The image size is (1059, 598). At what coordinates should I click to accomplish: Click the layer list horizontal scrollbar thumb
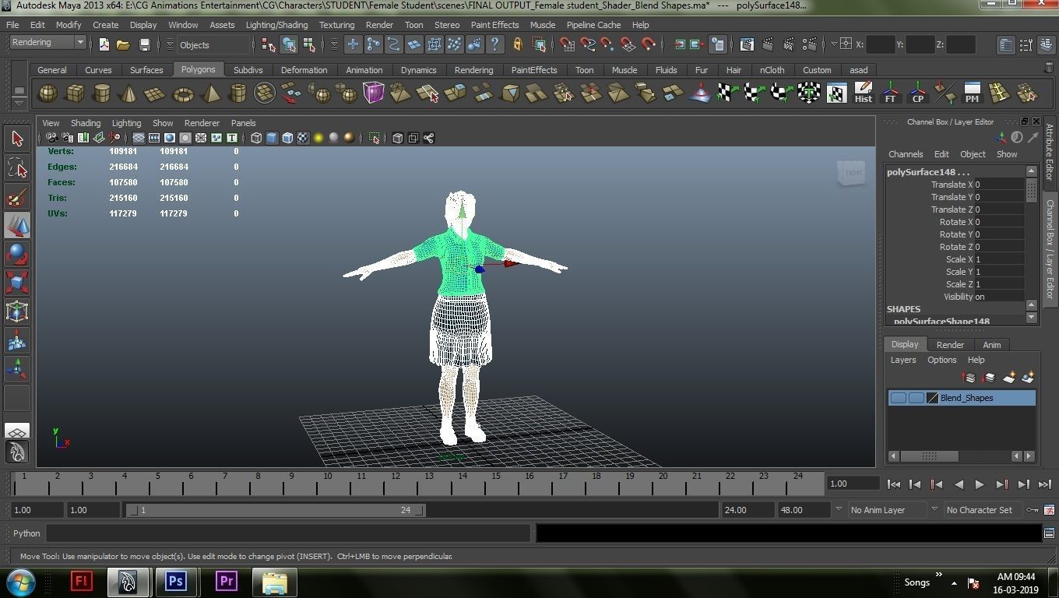930,456
